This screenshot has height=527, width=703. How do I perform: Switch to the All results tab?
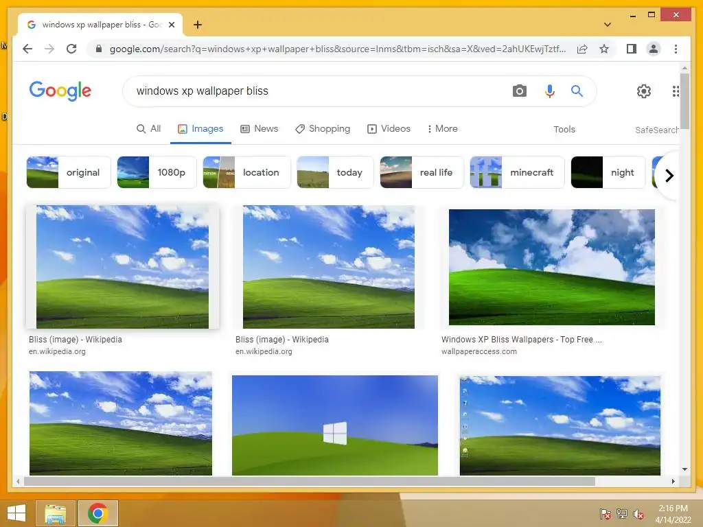pyautogui.click(x=148, y=128)
